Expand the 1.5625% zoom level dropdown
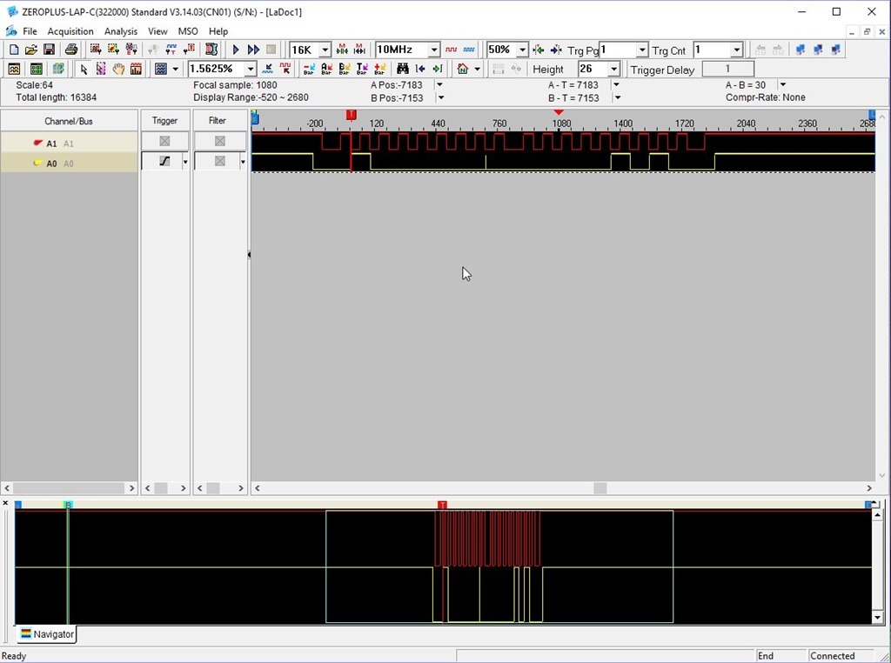The image size is (891, 663). click(x=251, y=70)
